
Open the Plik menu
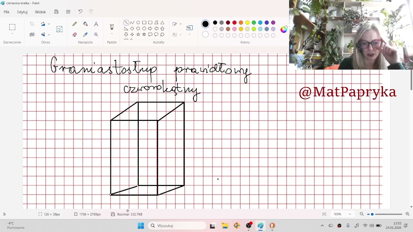6,12
